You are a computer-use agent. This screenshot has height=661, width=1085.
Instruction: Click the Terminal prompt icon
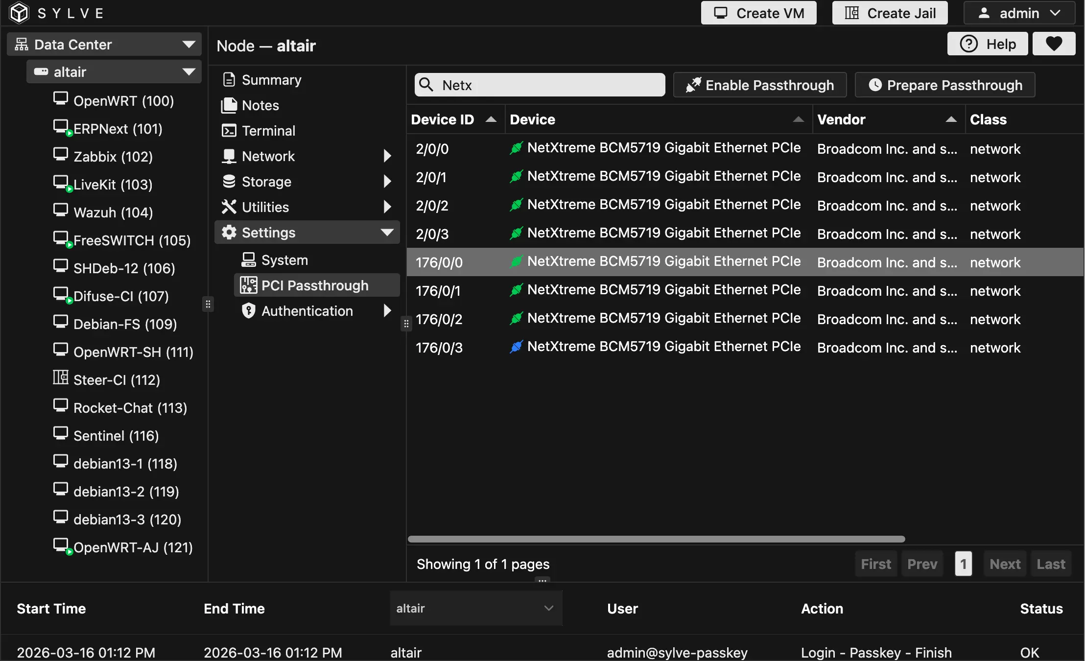229,131
